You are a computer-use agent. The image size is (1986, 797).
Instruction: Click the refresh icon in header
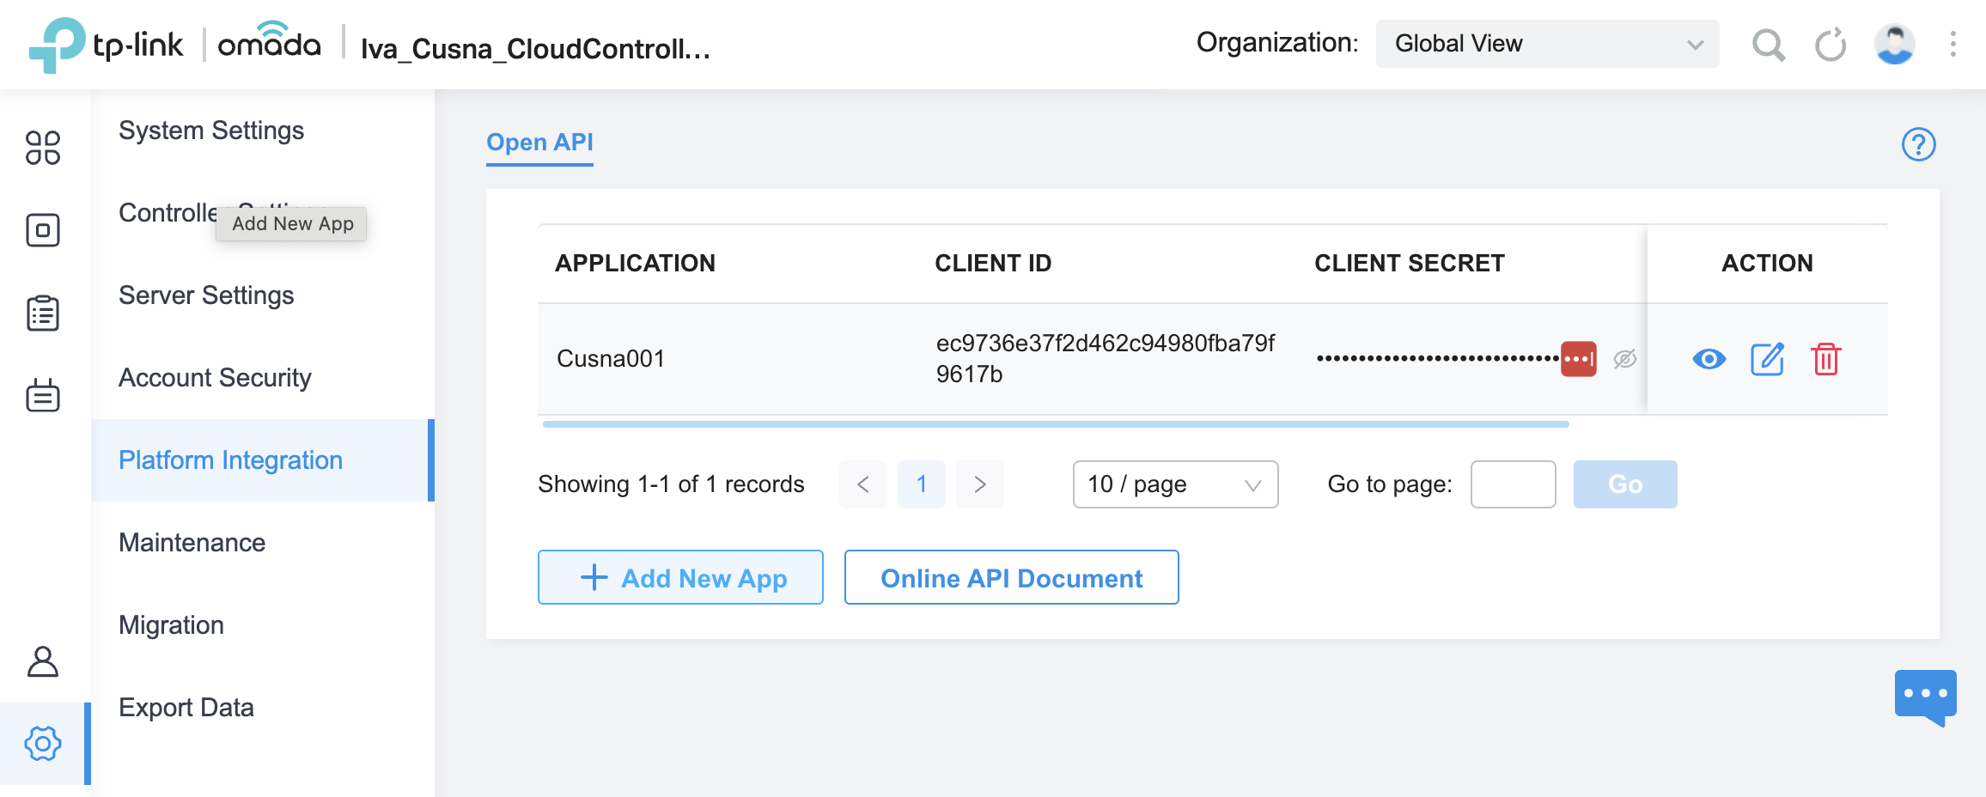click(x=1831, y=45)
